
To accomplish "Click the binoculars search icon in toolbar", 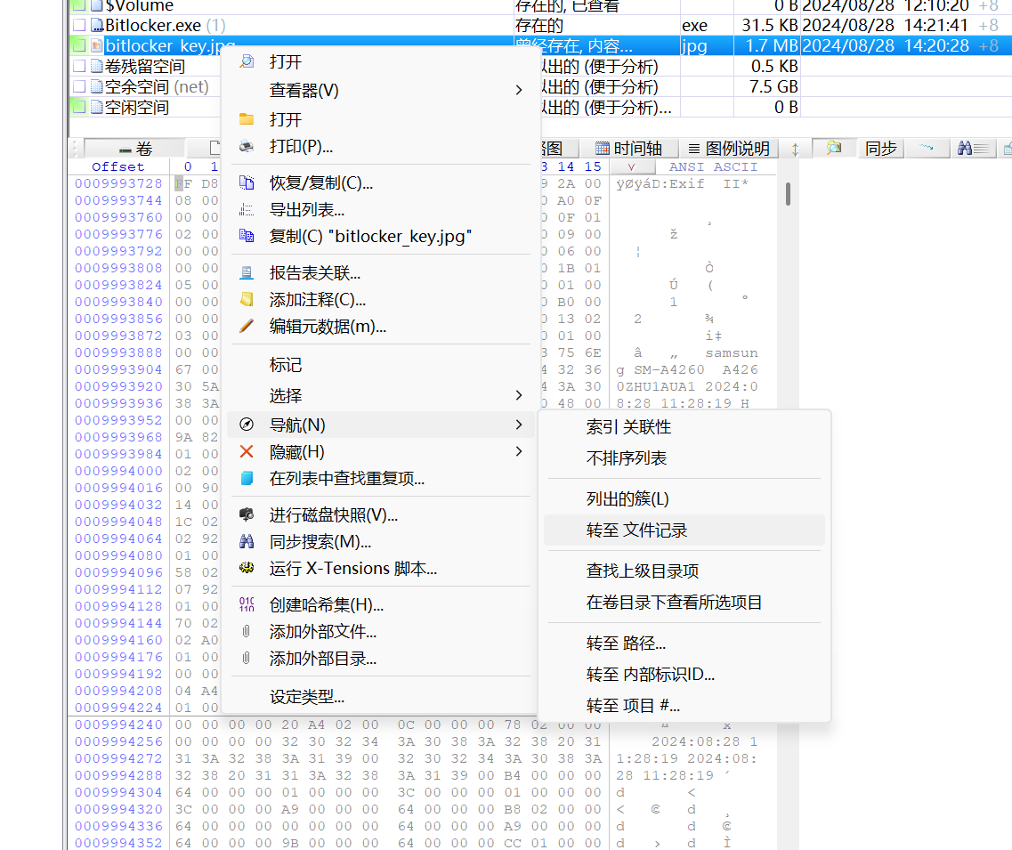I will pos(967,149).
